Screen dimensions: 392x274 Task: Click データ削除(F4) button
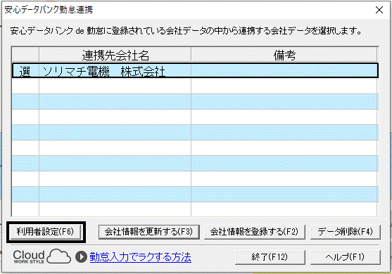[x=346, y=232]
